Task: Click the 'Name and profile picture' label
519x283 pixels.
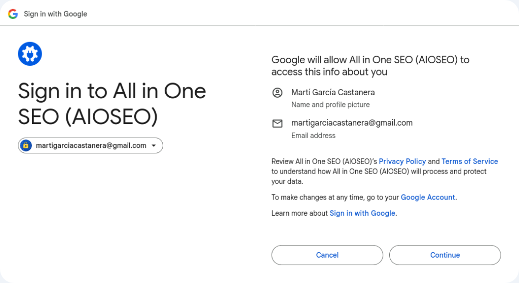Action: pos(330,105)
